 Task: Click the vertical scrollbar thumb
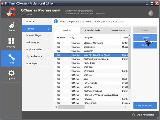click(130, 63)
